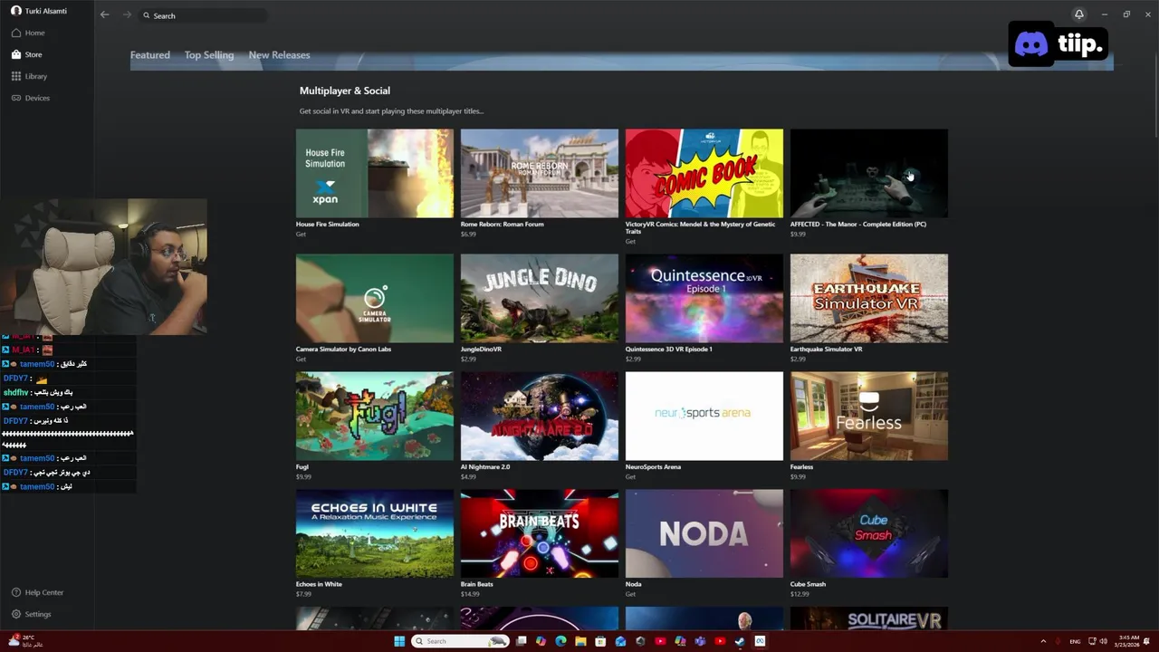Click the taskbar clock showing 3:45 AM
Image resolution: width=1159 pixels, height=652 pixels.
(x=1128, y=641)
